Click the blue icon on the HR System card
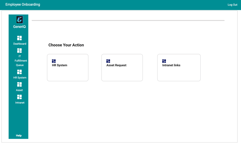This screenshot has height=146, width=241. [54, 61]
